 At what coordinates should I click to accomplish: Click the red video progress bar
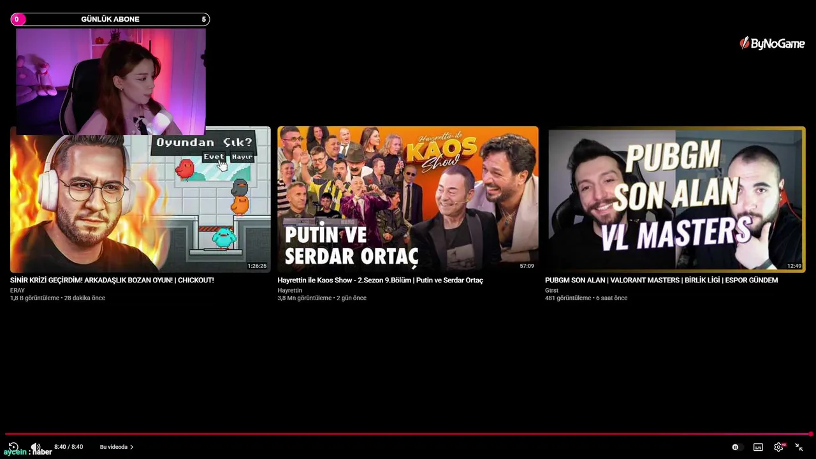click(x=408, y=434)
